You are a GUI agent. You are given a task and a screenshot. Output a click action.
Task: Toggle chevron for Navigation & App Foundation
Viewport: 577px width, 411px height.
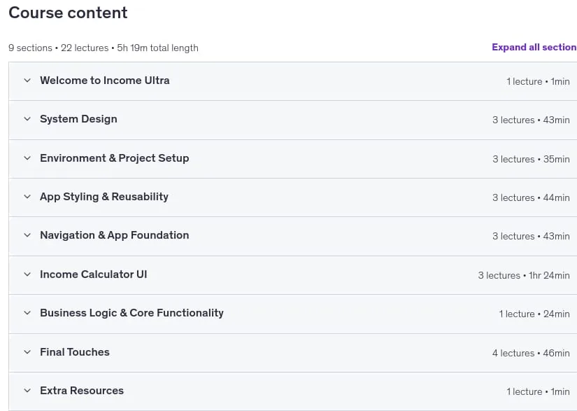click(27, 235)
